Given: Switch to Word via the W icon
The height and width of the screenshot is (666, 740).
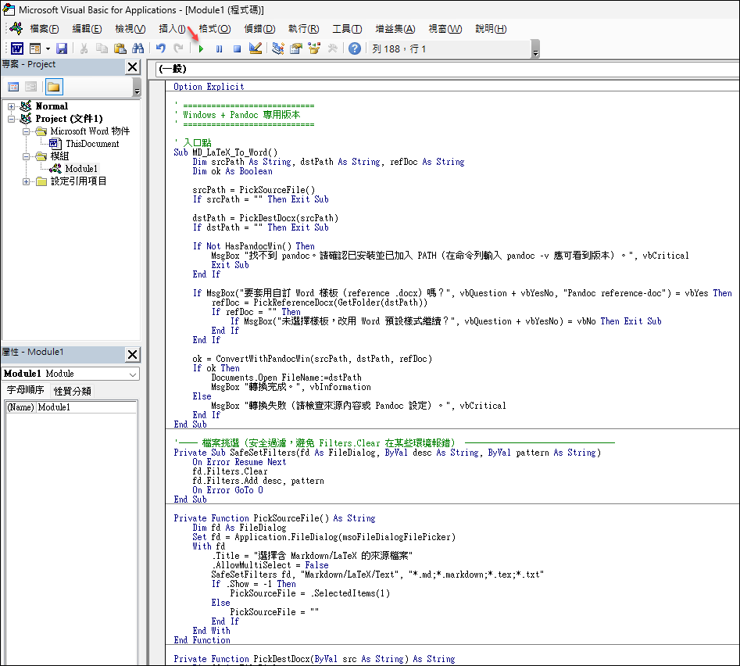Looking at the screenshot, I should coord(16,48).
